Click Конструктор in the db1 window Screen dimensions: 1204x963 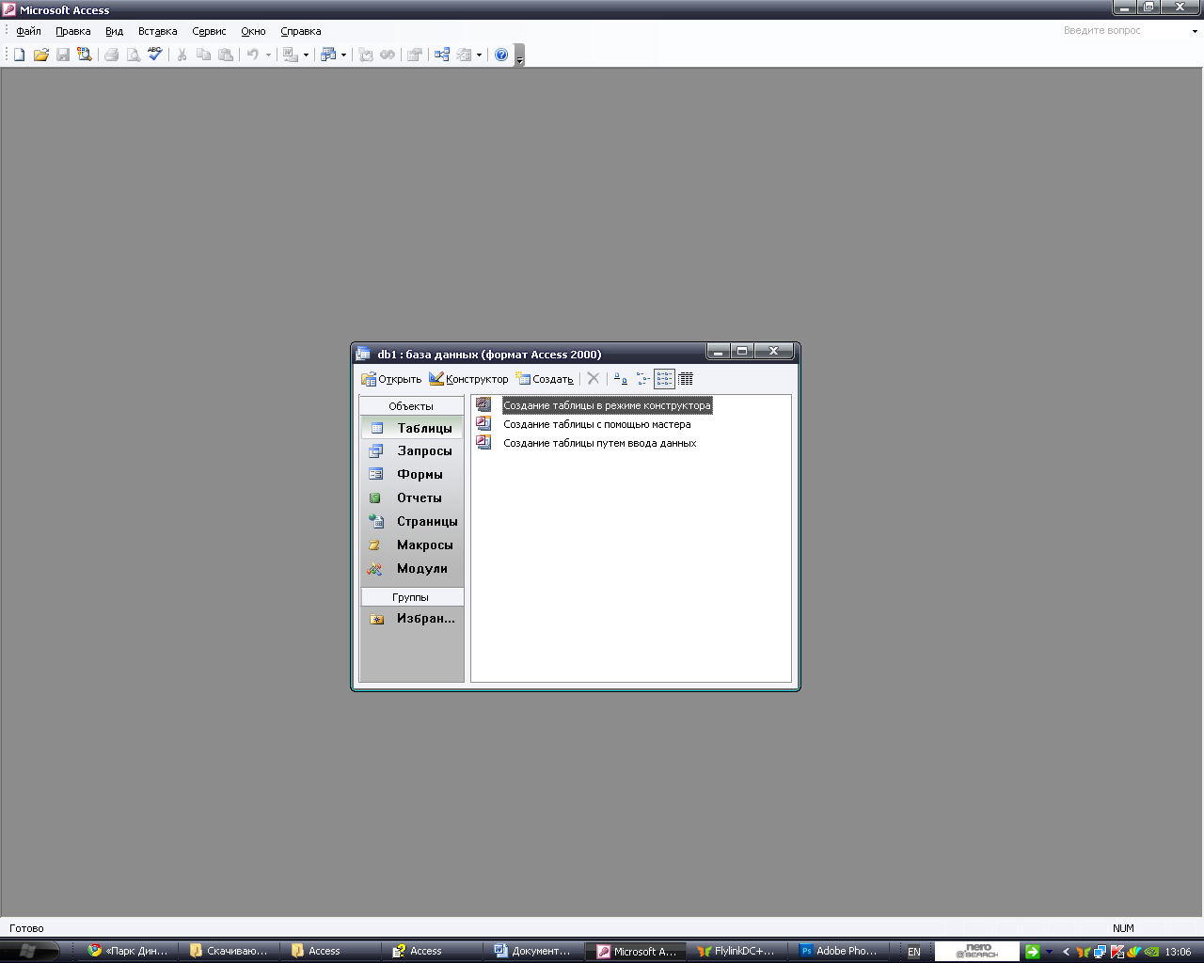pos(468,379)
